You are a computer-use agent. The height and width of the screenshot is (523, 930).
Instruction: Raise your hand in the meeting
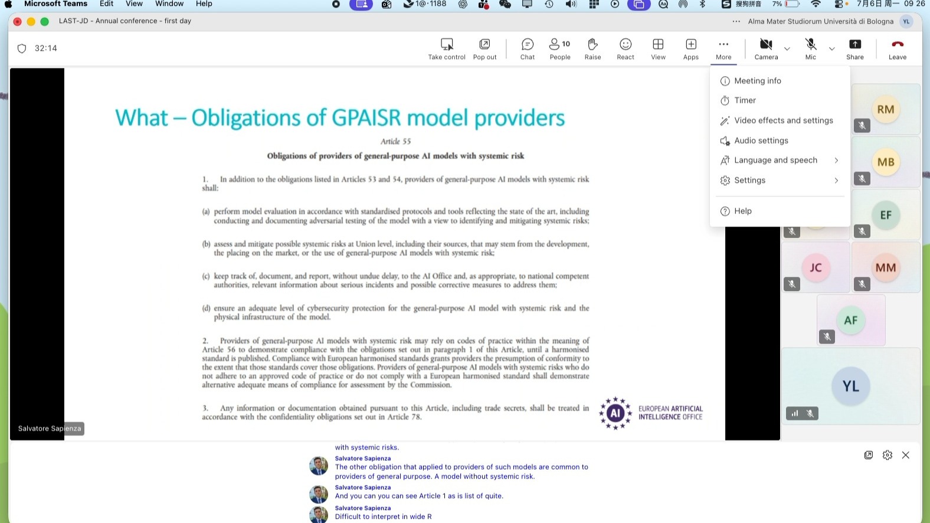tap(592, 49)
